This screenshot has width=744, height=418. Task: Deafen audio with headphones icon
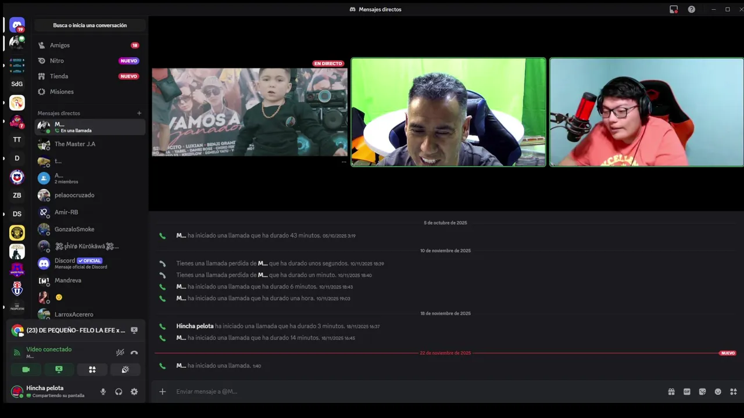[119, 392]
